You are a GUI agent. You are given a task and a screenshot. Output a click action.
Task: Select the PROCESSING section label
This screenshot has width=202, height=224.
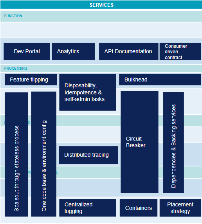[x=16, y=69]
